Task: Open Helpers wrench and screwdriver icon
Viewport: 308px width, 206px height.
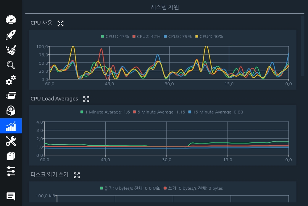Action: tap(11, 141)
